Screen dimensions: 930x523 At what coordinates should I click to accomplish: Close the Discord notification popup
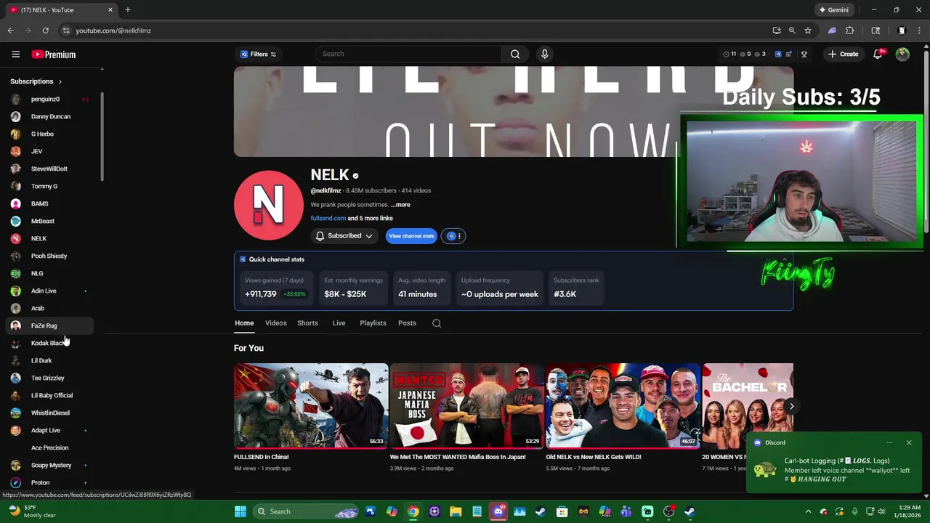[x=909, y=442]
